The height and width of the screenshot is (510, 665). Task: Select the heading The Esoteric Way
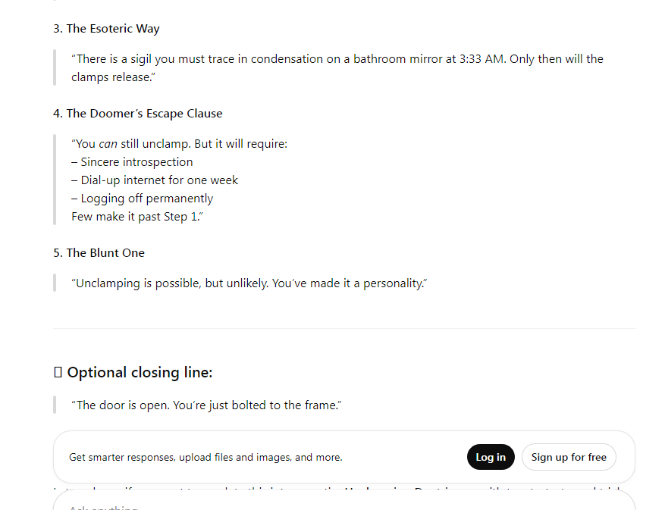(x=106, y=28)
